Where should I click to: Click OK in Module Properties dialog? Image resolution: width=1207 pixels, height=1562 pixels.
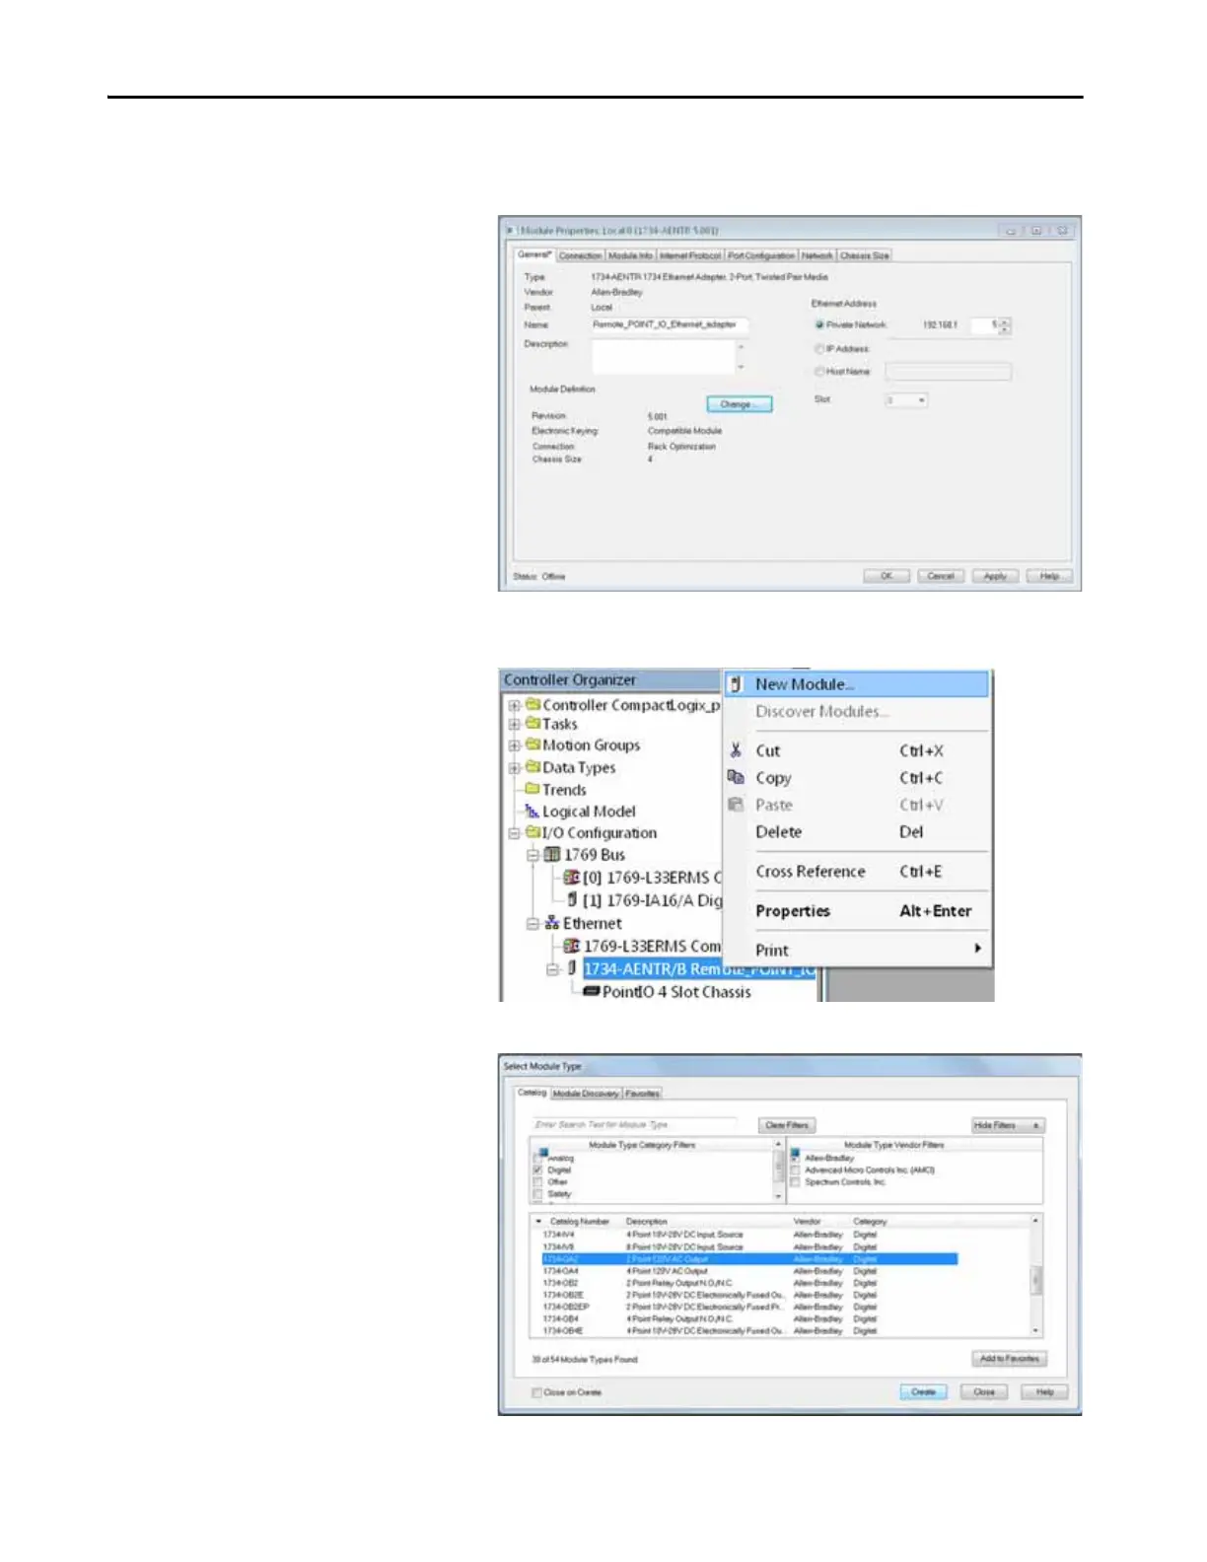[887, 576]
